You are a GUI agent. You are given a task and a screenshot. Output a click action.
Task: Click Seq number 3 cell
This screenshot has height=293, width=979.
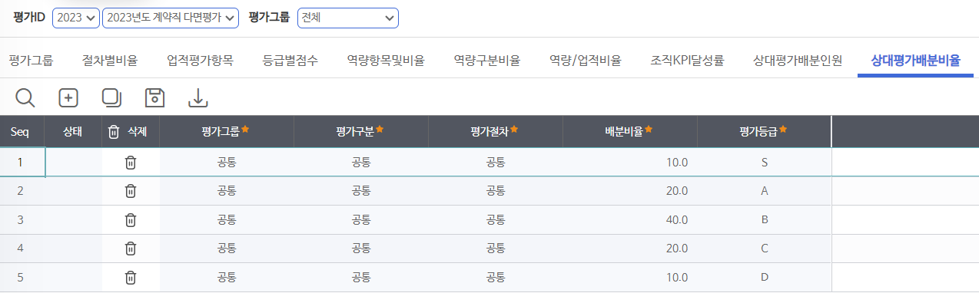[22, 219]
